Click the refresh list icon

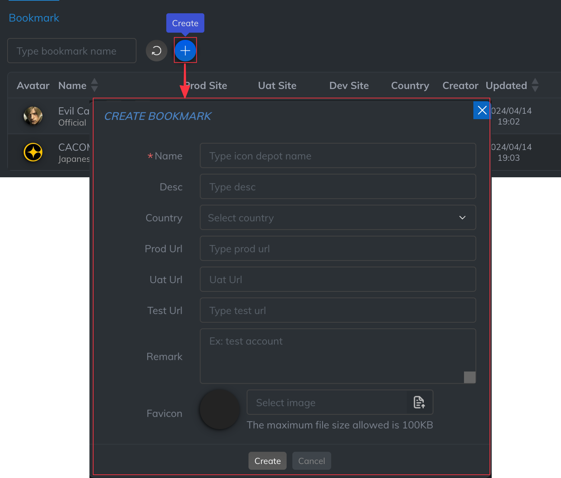tap(156, 51)
